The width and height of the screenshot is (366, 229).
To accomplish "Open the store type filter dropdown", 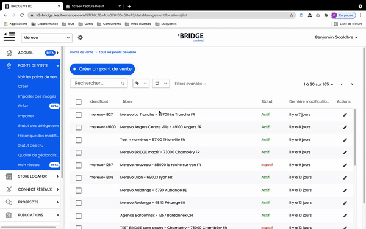I will point(161,84).
